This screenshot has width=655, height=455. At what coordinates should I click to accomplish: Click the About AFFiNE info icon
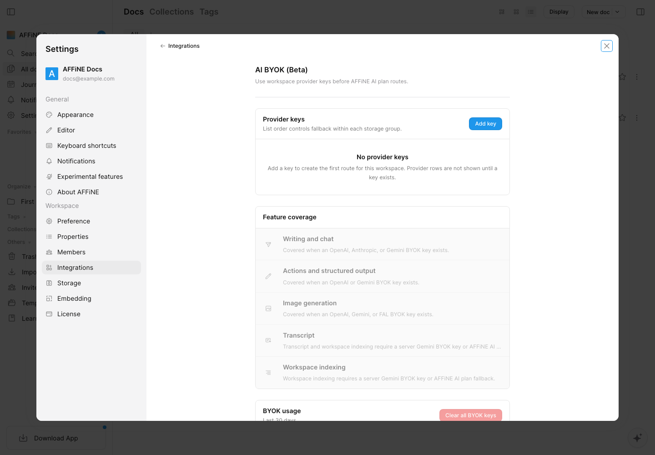[x=49, y=192]
